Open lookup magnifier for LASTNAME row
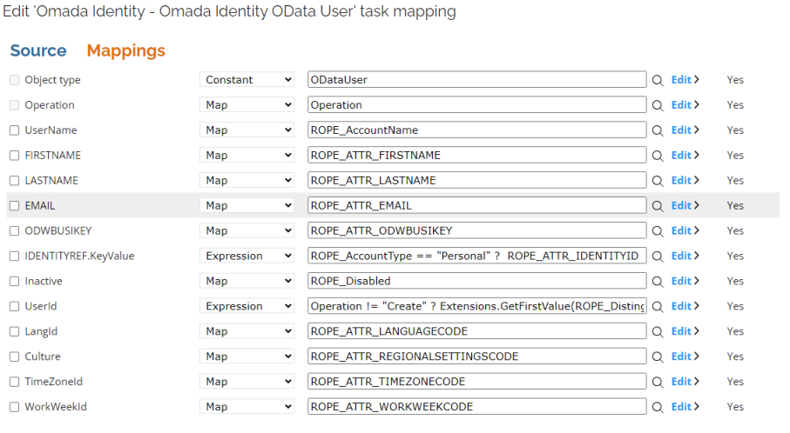The image size is (790, 433). tap(658, 181)
